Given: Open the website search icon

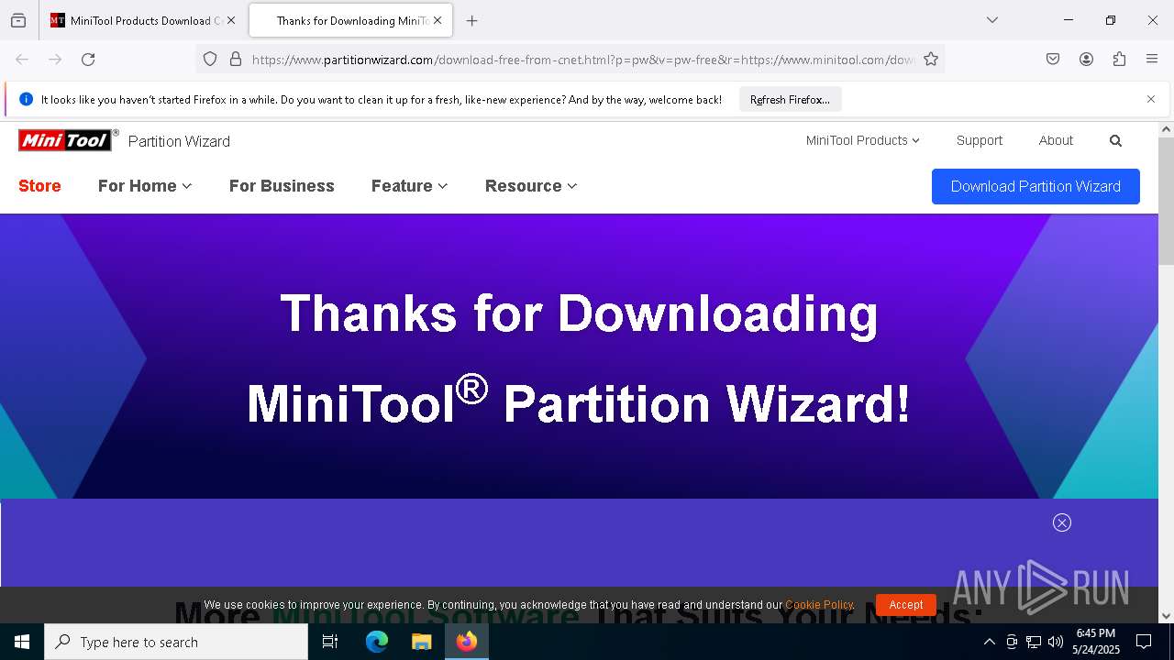Looking at the screenshot, I should (1115, 141).
